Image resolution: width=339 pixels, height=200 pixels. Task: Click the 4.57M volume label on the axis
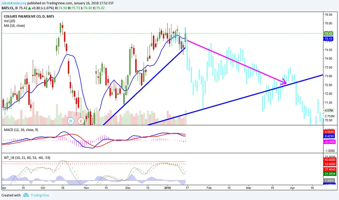tap(329, 111)
